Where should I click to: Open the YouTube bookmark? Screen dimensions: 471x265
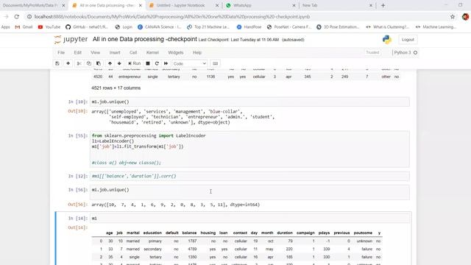pos(49,27)
